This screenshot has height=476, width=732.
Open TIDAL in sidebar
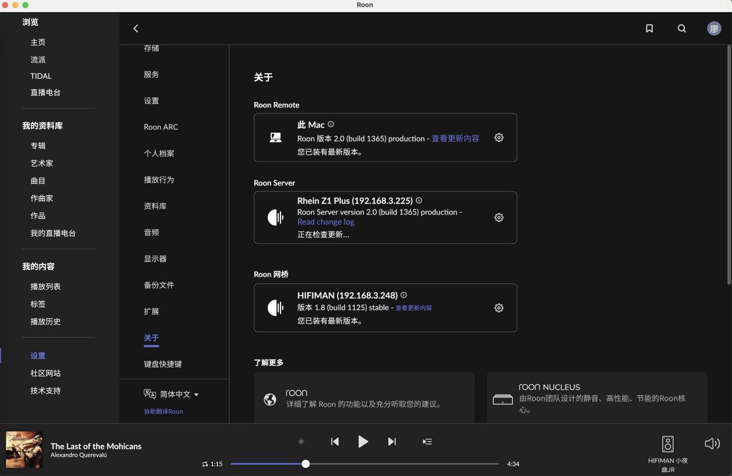(x=41, y=76)
